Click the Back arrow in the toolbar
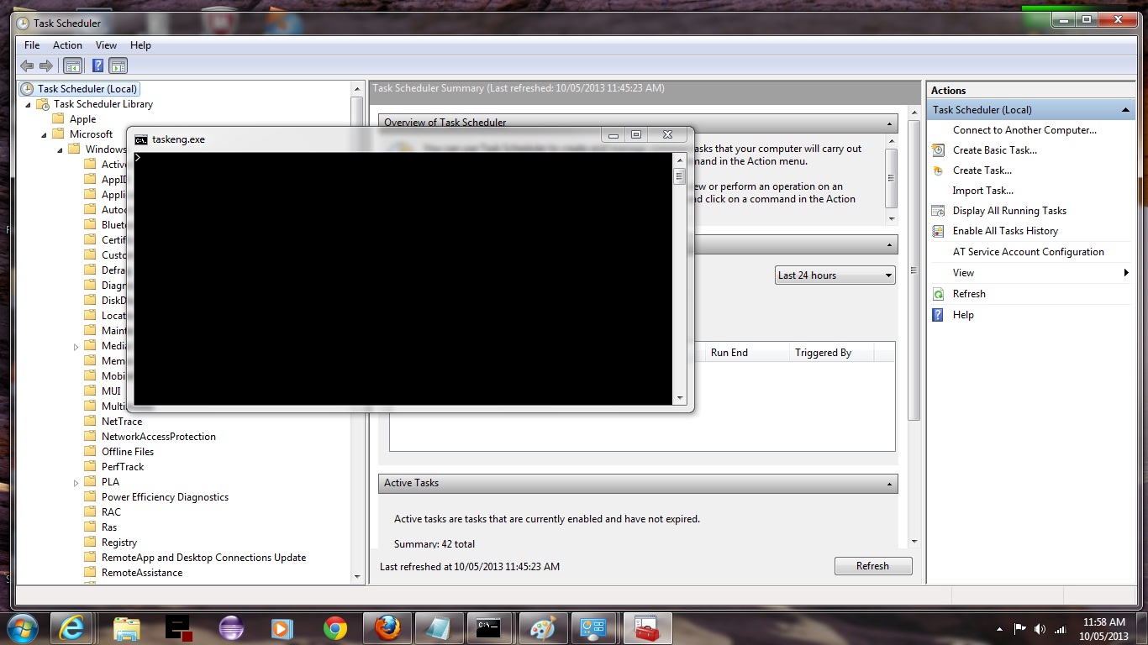The width and height of the screenshot is (1148, 645). [x=27, y=66]
